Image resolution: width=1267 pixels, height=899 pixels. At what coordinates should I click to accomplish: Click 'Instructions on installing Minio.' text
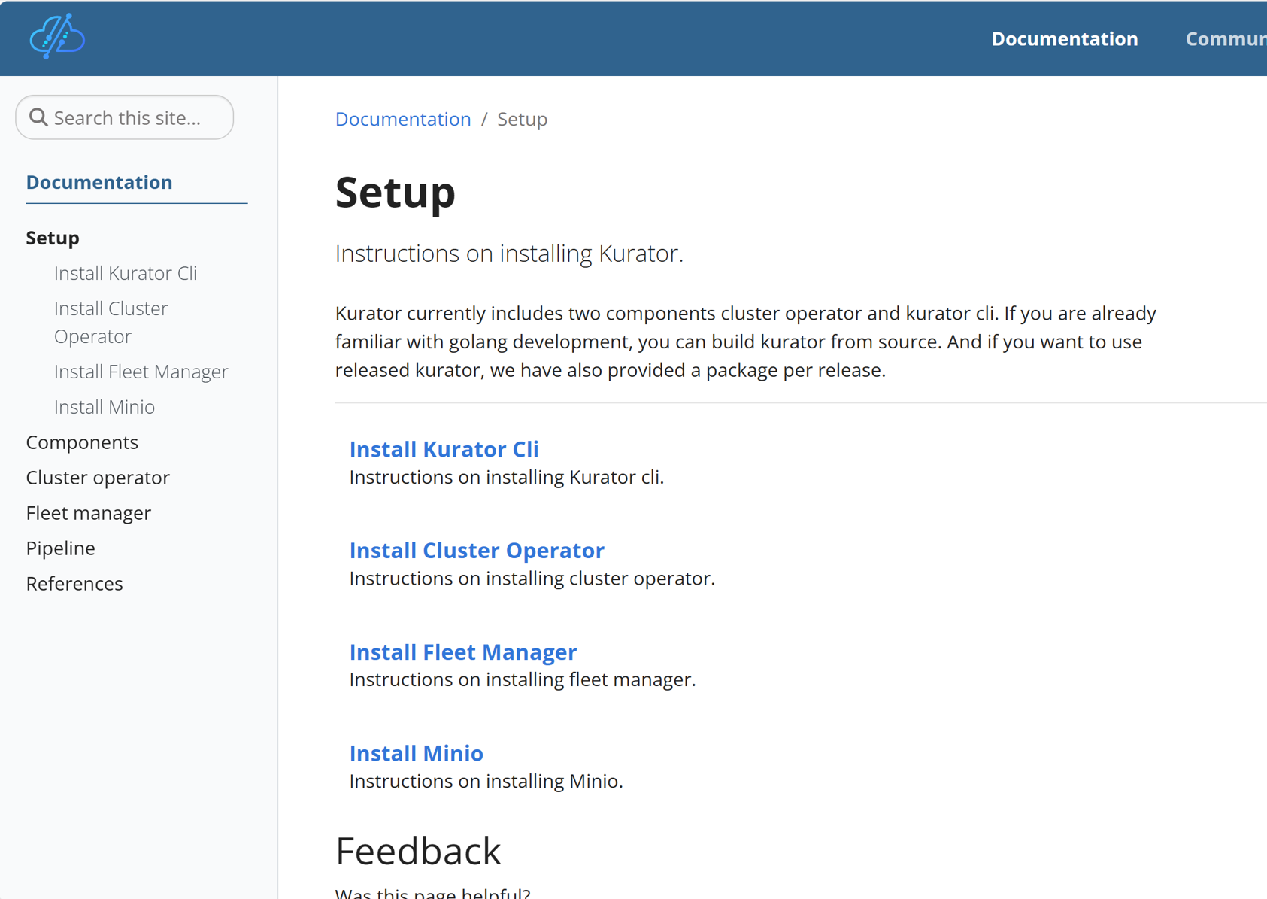click(486, 781)
